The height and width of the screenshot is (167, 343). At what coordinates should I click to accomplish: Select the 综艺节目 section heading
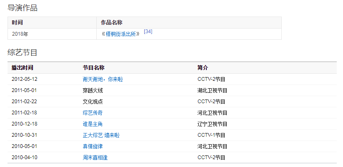point(23,52)
